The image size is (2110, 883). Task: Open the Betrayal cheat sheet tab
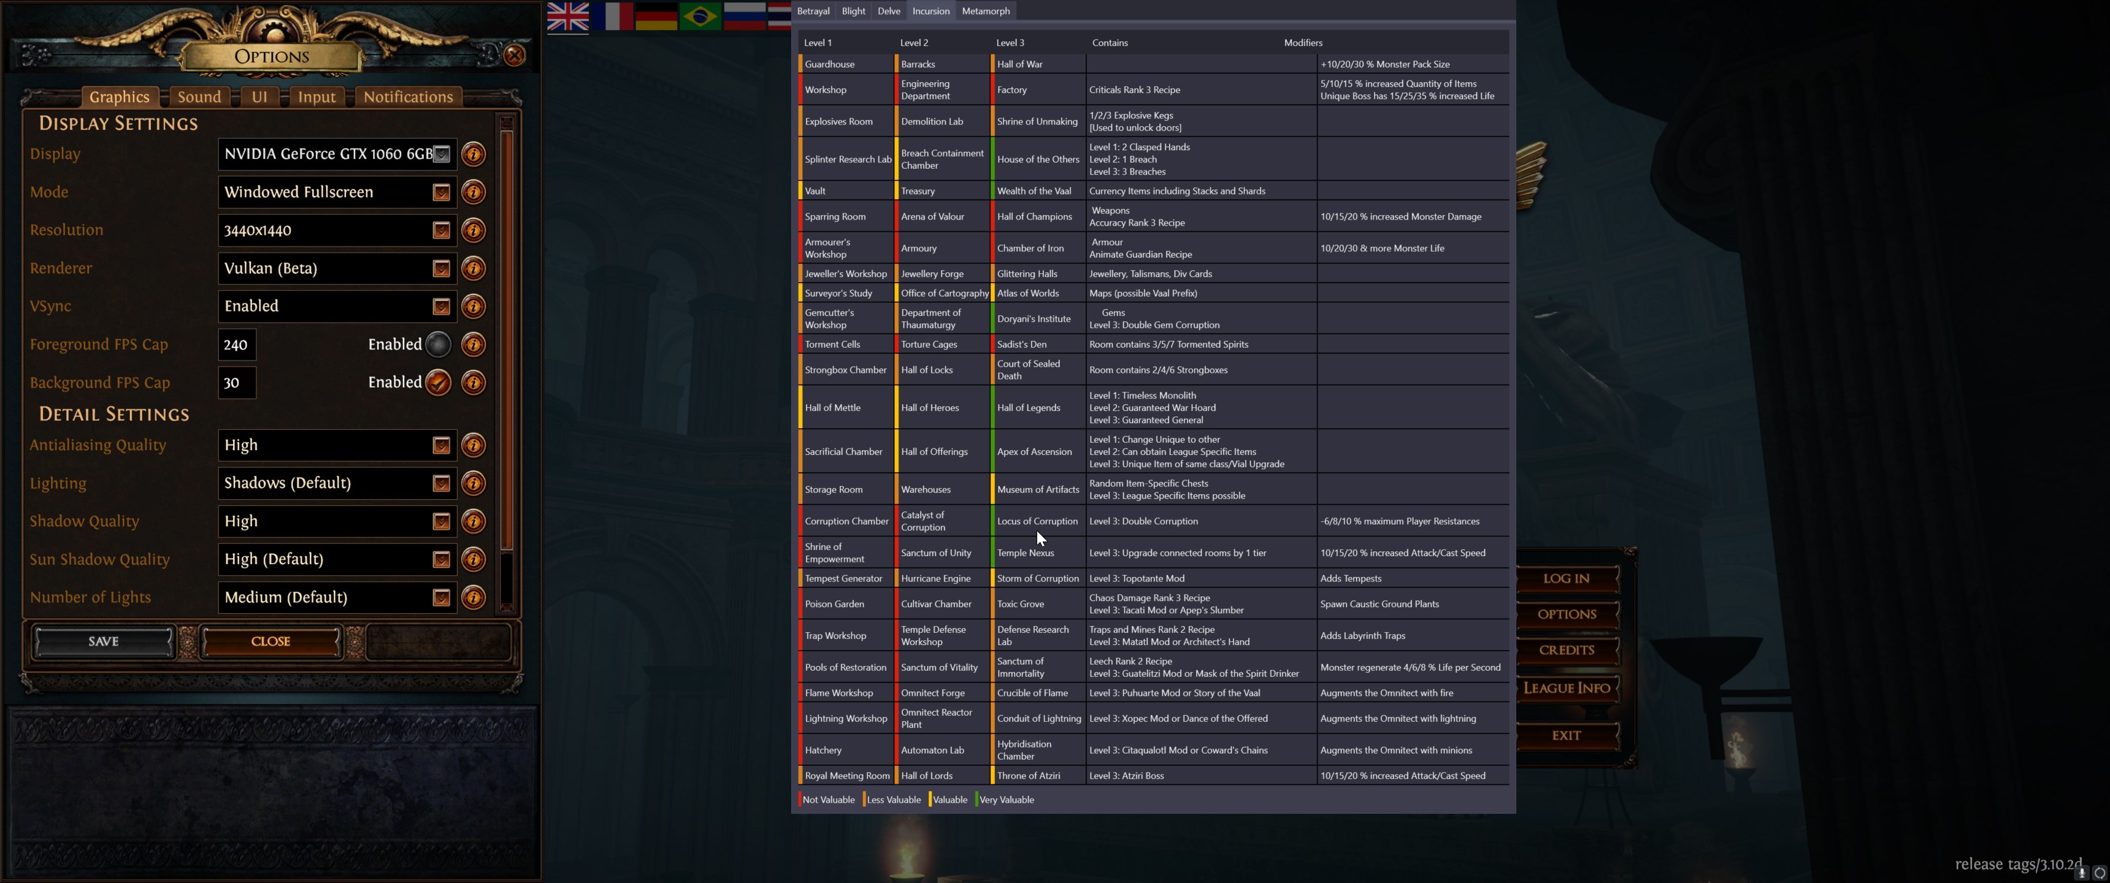813,10
